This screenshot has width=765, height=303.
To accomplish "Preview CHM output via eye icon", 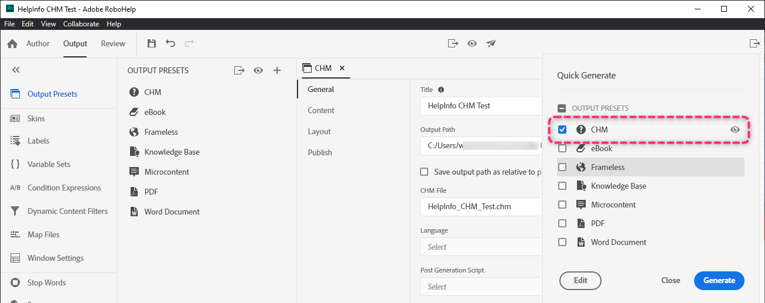I will pyautogui.click(x=735, y=130).
